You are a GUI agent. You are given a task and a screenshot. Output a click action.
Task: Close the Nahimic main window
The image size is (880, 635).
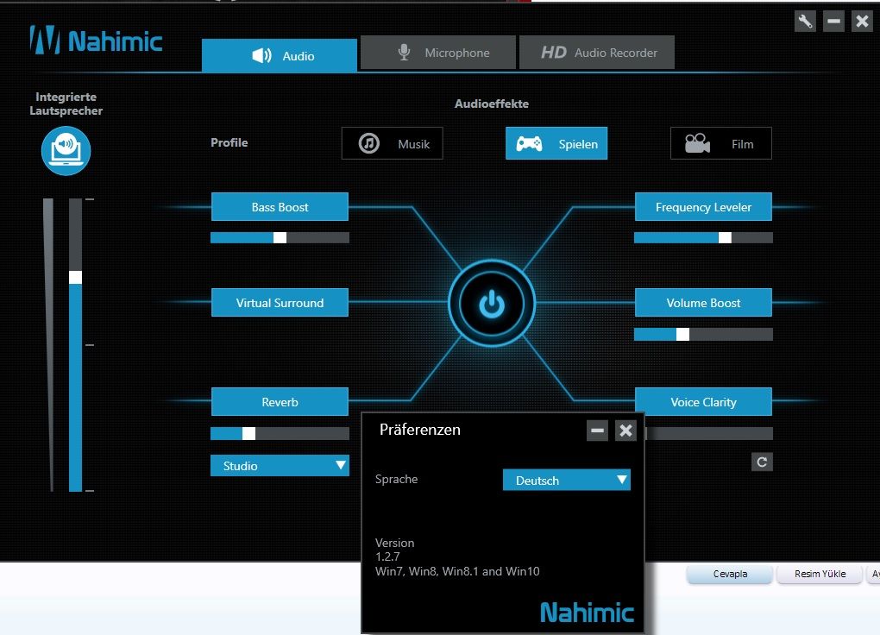click(x=862, y=22)
